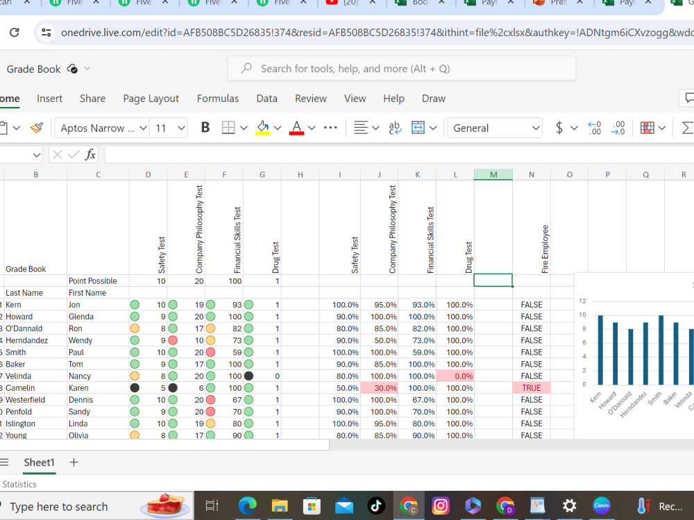Add a new sheet with plus icon

[x=74, y=462]
